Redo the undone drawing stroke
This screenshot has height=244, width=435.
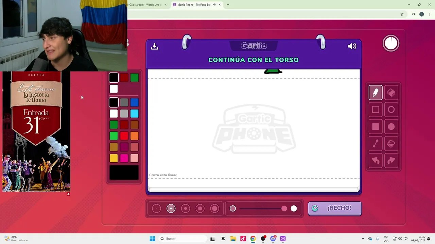pos(391,161)
